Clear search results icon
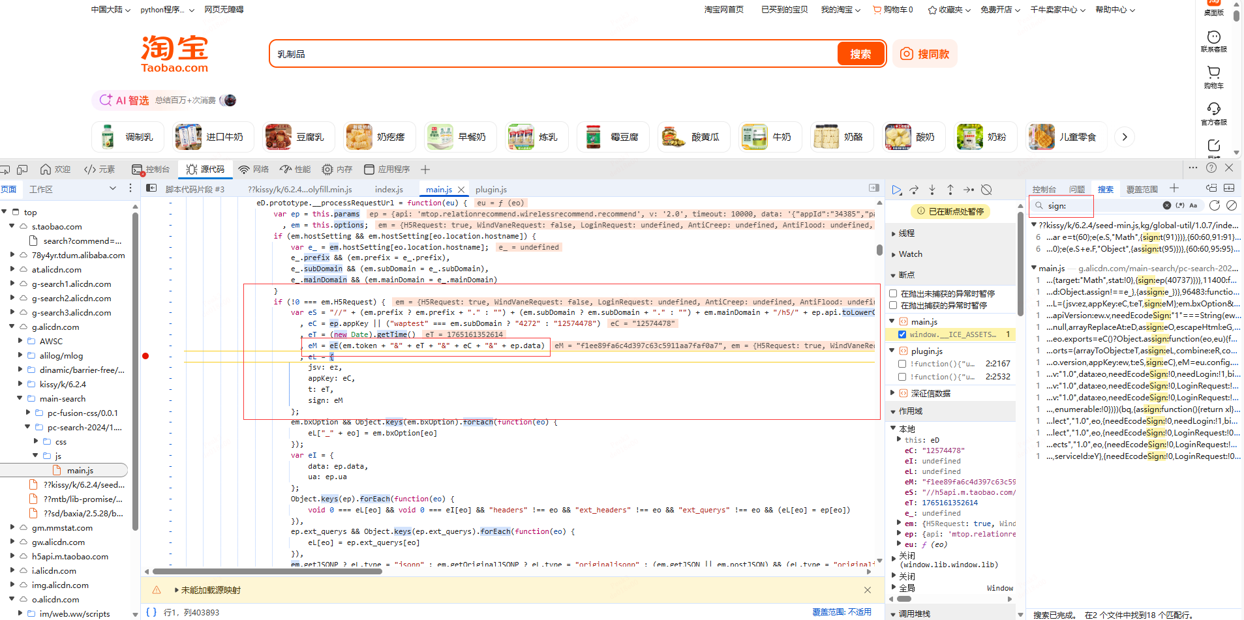The height and width of the screenshot is (620, 1244). (x=1232, y=205)
